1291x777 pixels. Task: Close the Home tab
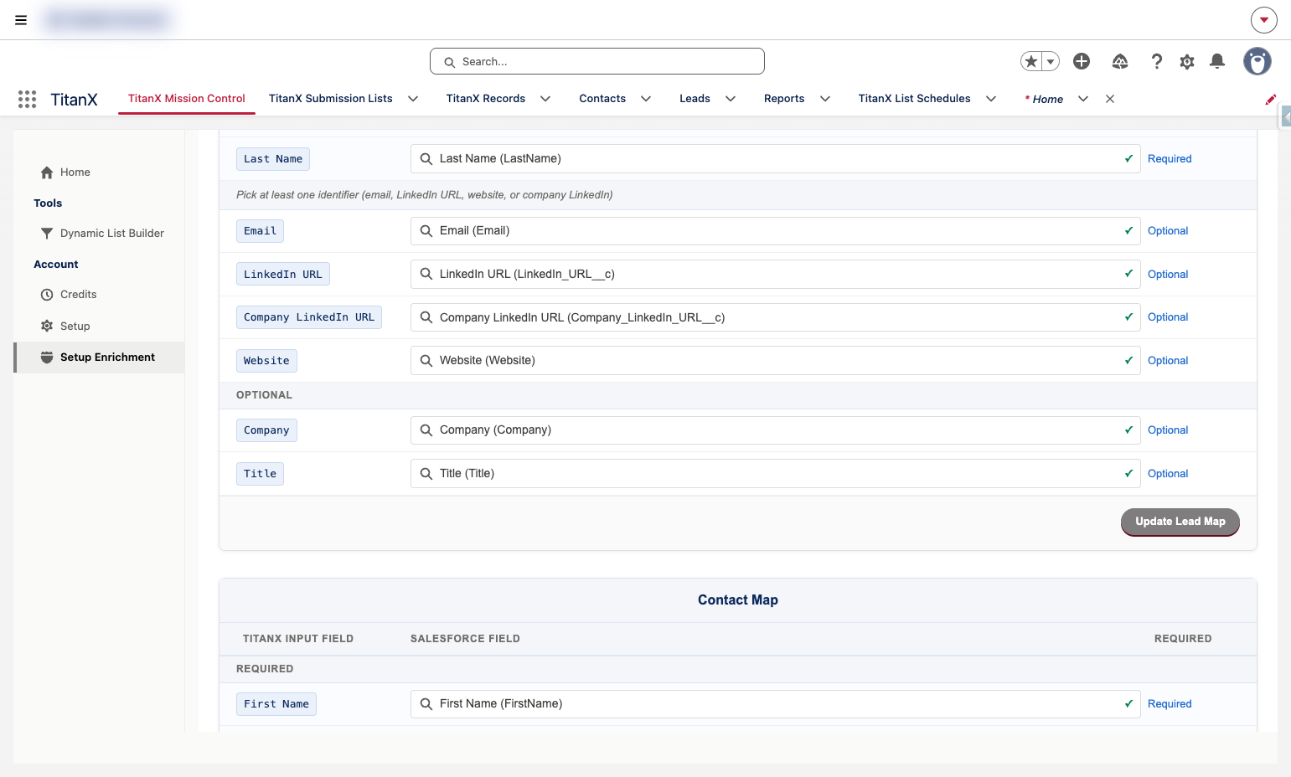pos(1110,99)
